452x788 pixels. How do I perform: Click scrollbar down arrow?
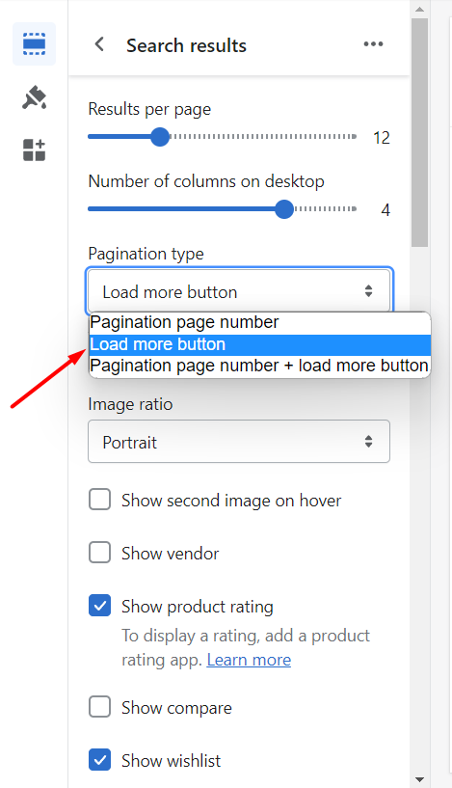coord(419,779)
